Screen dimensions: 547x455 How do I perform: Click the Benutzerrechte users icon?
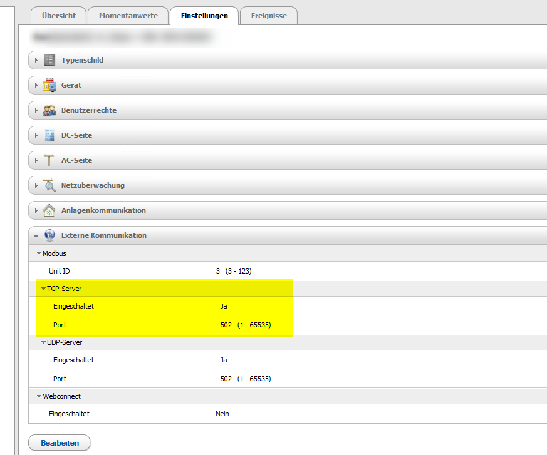[x=49, y=110]
